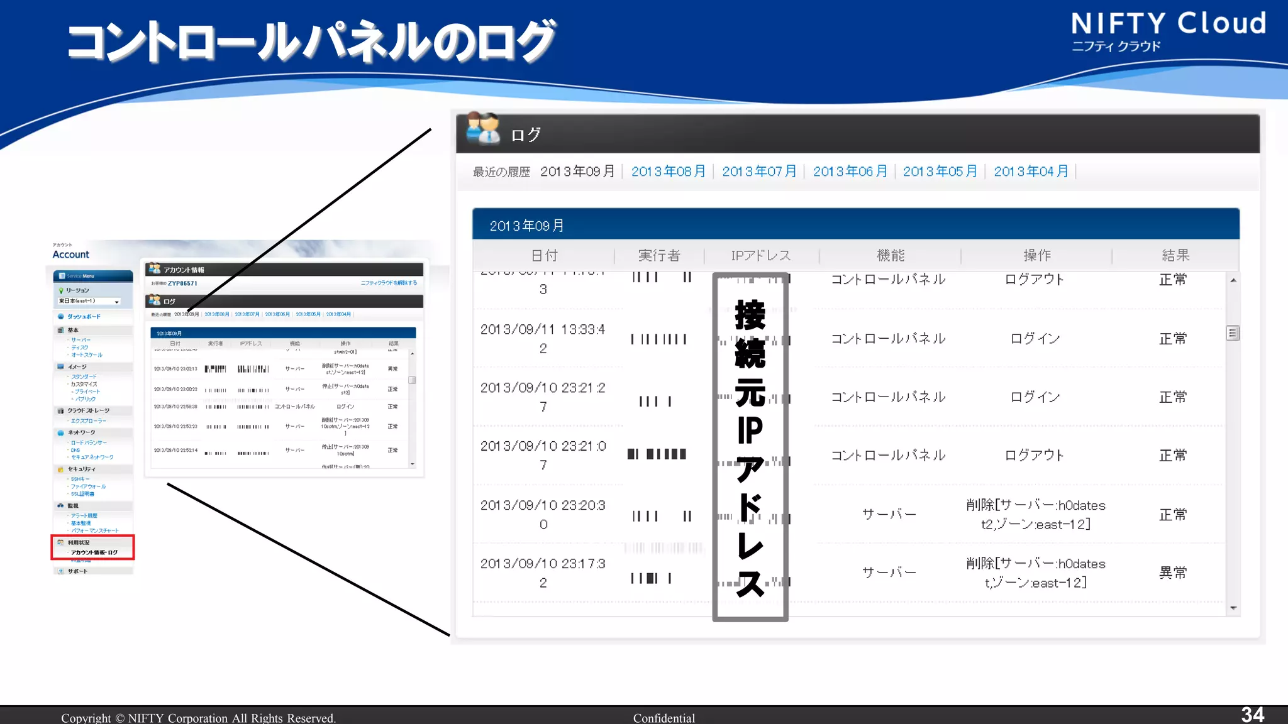Click the 結果 column header in enlarged table

pyautogui.click(x=1175, y=255)
